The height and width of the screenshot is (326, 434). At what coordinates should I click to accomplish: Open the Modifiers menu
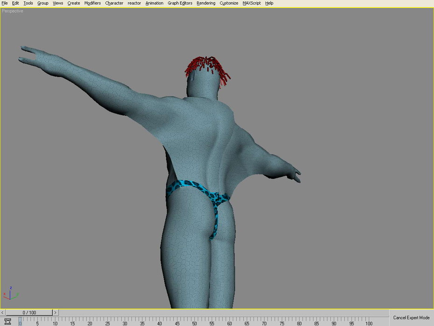[x=92, y=3]
